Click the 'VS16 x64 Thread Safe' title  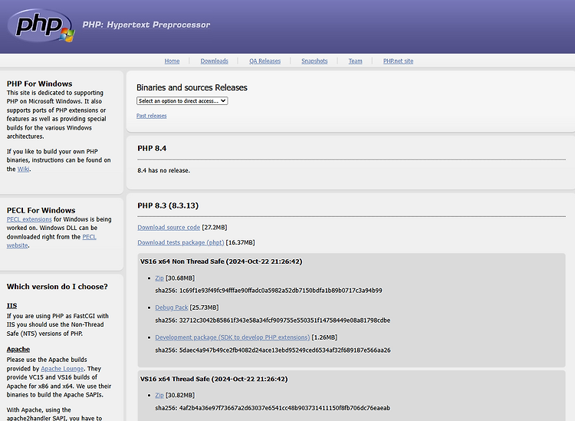tap(214, 379)
